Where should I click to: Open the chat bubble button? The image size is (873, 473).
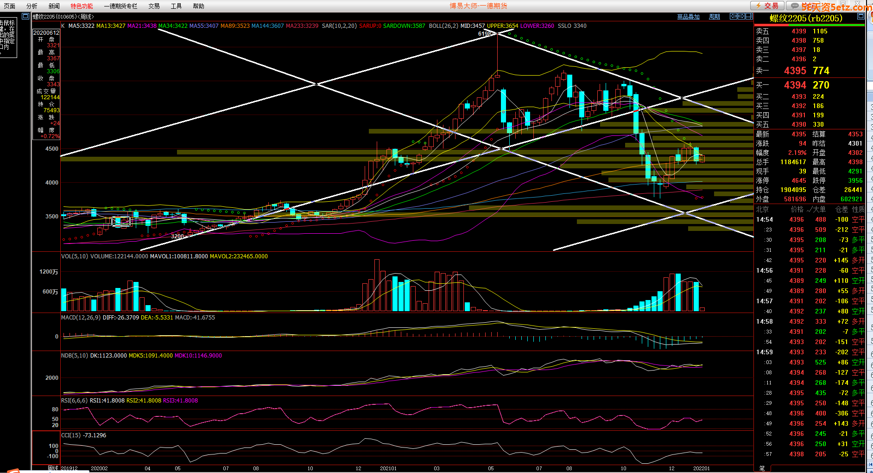click(795, 6)
